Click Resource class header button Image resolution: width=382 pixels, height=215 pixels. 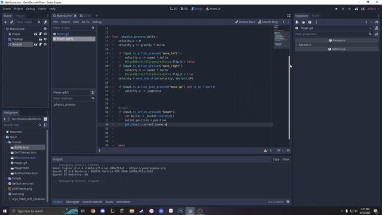click(x=337, y=41)
